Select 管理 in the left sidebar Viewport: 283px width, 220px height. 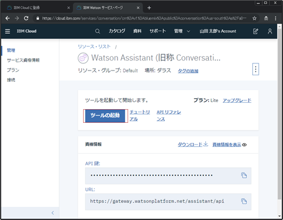point(11,50)
